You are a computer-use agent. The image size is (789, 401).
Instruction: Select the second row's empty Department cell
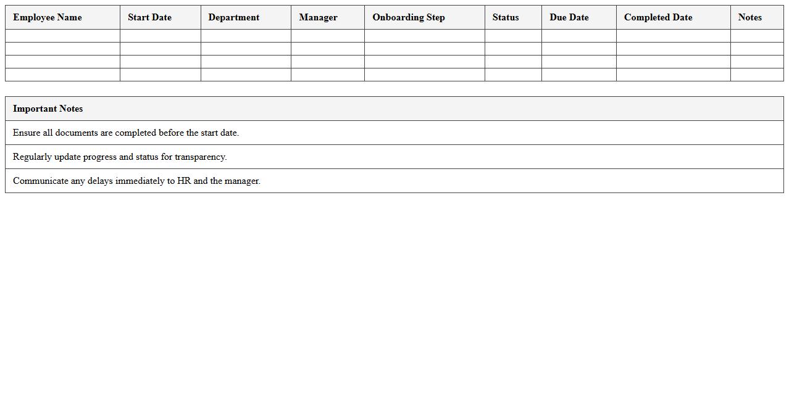[x=246, y=49]
